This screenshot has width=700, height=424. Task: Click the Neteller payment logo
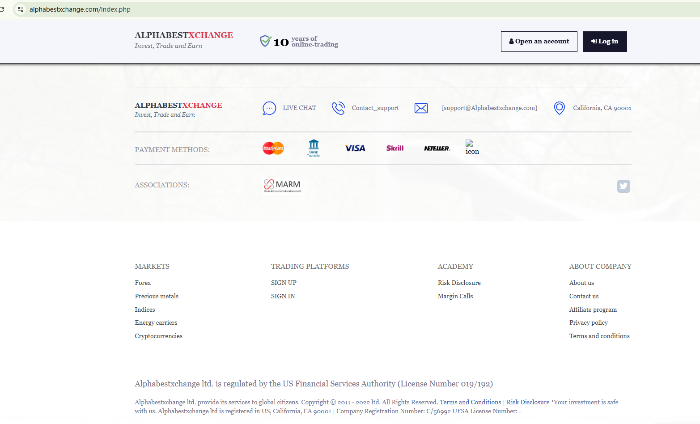coord(437,148)
